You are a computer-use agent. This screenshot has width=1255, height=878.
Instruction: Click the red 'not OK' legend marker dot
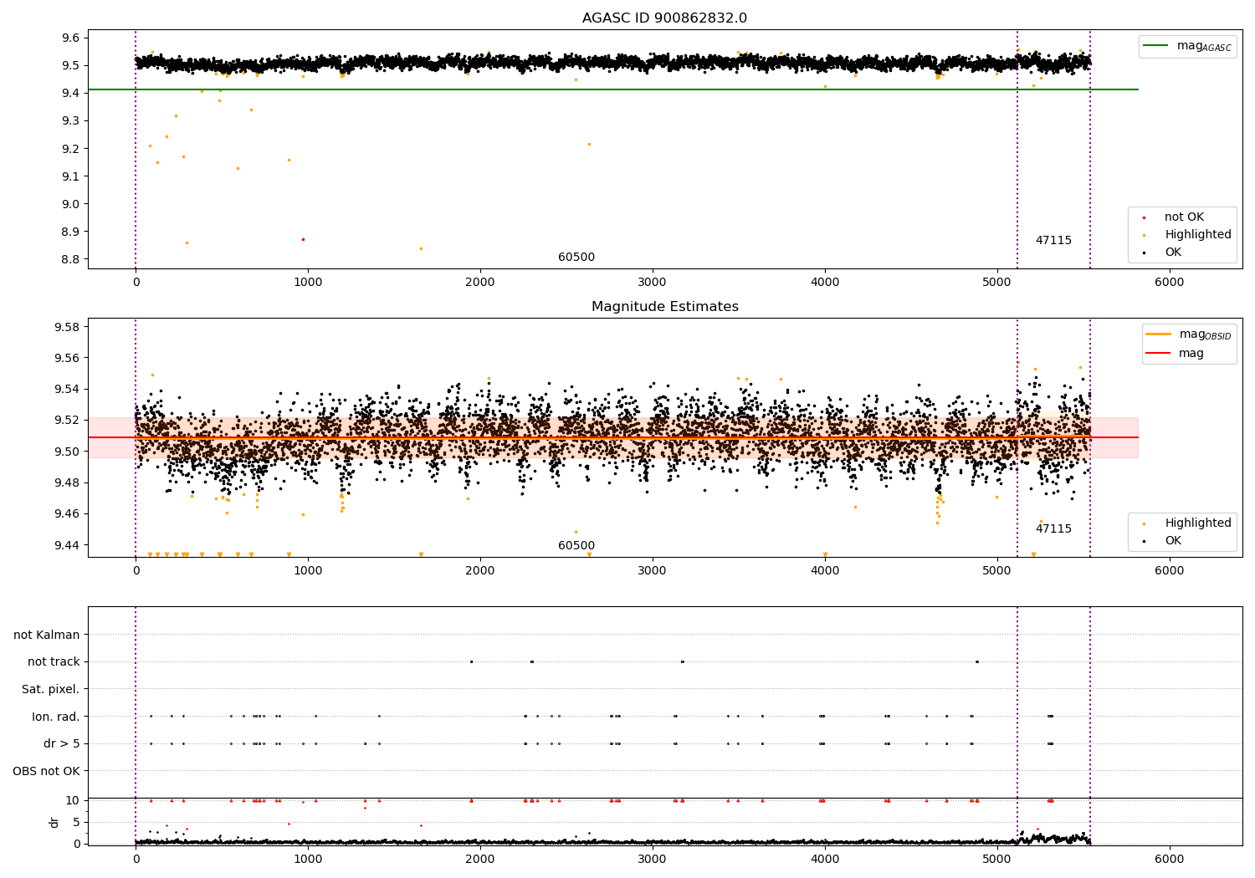[1144, 217]
